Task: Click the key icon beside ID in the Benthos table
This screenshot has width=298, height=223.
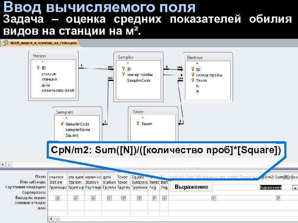Action: pos(193,69)
